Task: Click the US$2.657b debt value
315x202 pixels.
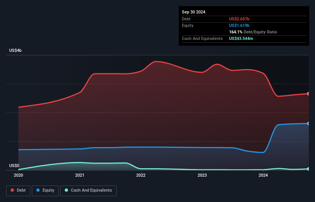Action: tap(239, 19)
